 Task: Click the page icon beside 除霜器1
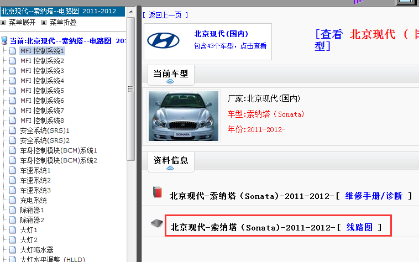13,209
